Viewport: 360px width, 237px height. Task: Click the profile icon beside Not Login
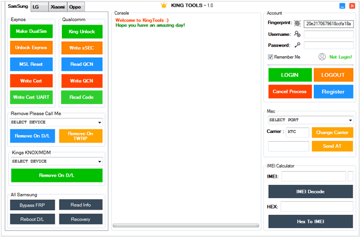pos(322,57)
